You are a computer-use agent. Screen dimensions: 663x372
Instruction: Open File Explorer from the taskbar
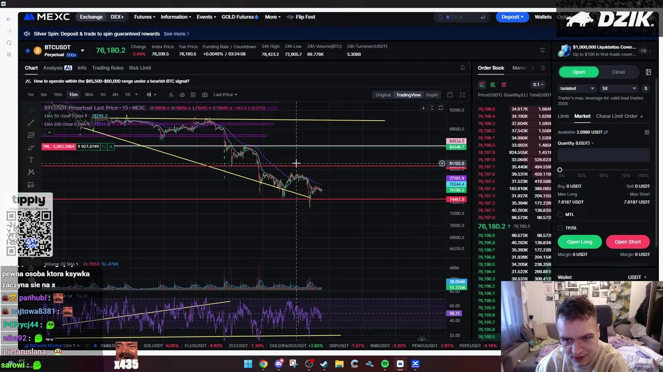339,364
